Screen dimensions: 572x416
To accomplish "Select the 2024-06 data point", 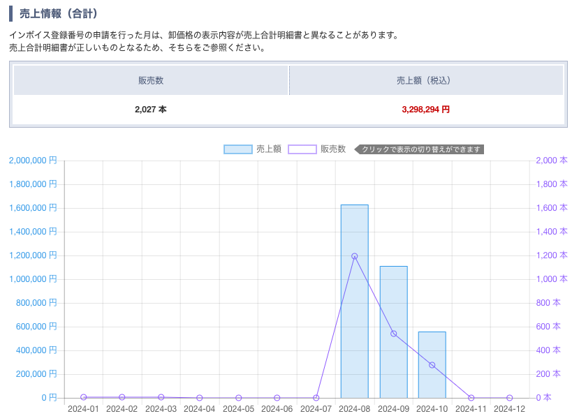I will point(277,398).
